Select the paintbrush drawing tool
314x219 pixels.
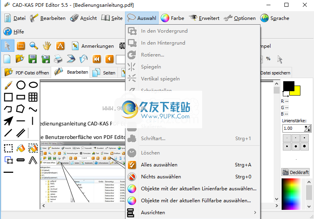8,85
